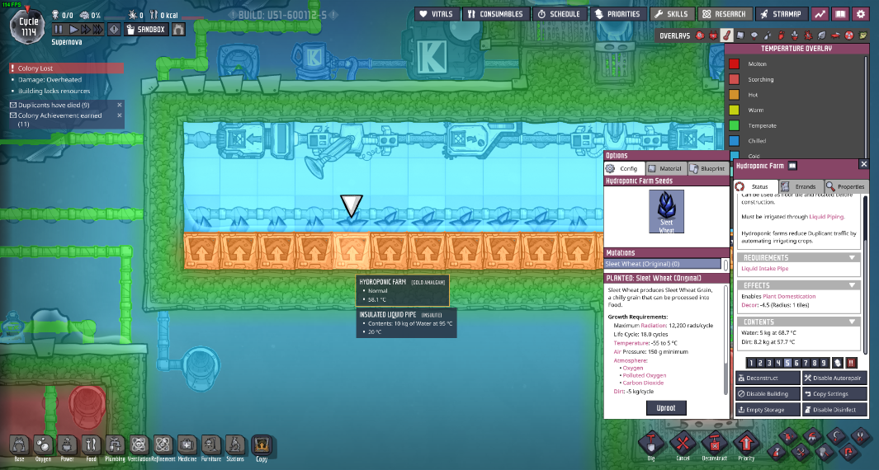The image size is (879, 470).
Task: Activate the Copy building tool
Action: pos(262,445)
